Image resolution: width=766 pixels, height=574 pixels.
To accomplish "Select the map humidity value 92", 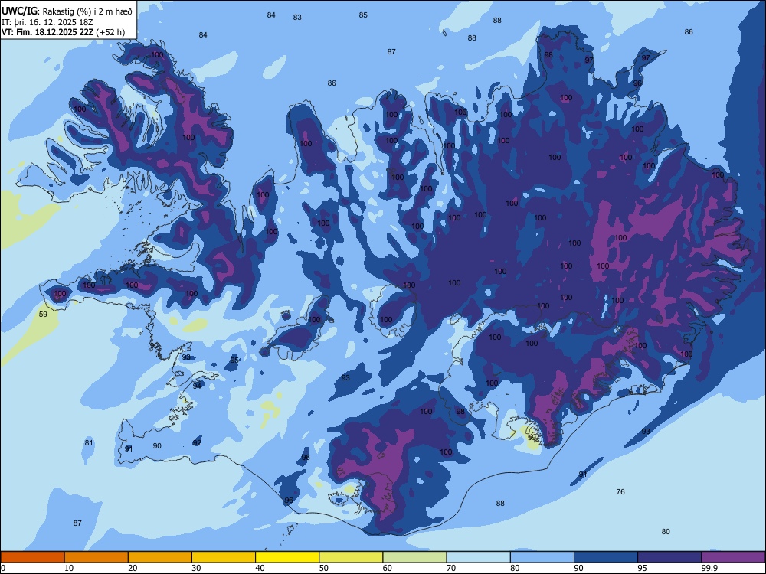I will (x=197, y=442).
